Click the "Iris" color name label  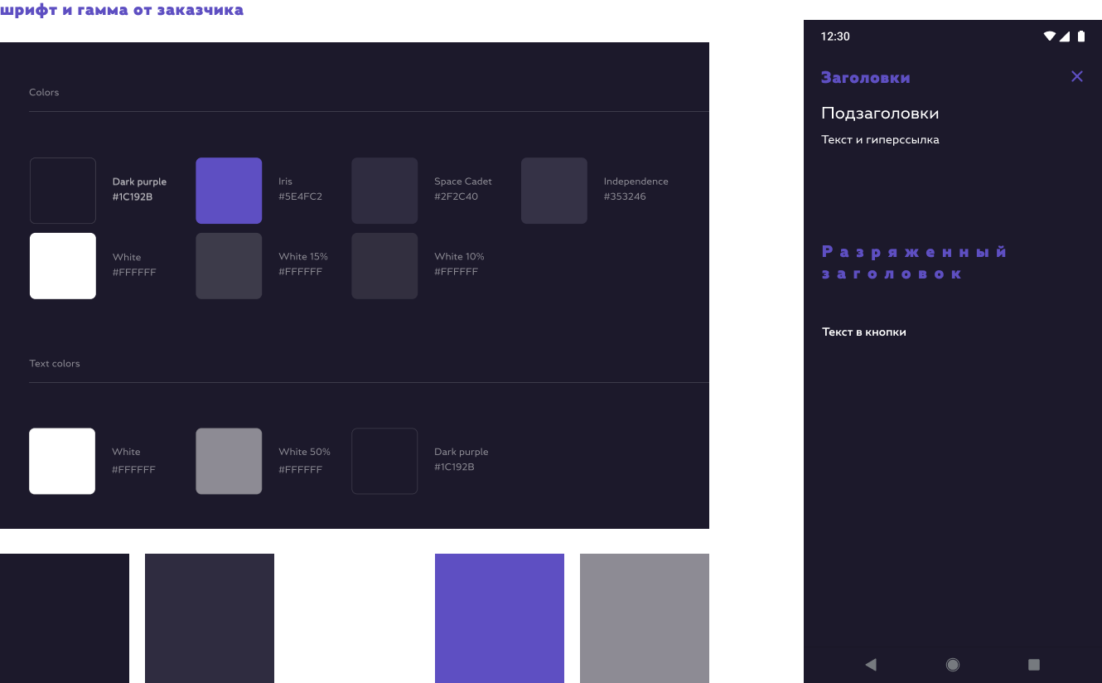coord(286,181)
